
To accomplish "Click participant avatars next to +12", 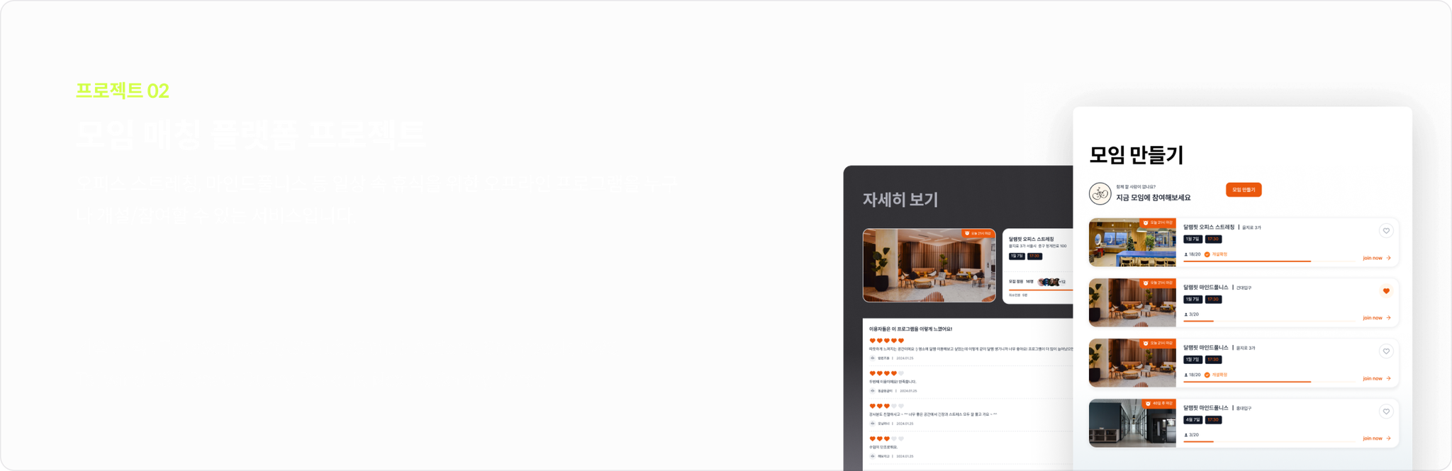I will pos(1049,282).
